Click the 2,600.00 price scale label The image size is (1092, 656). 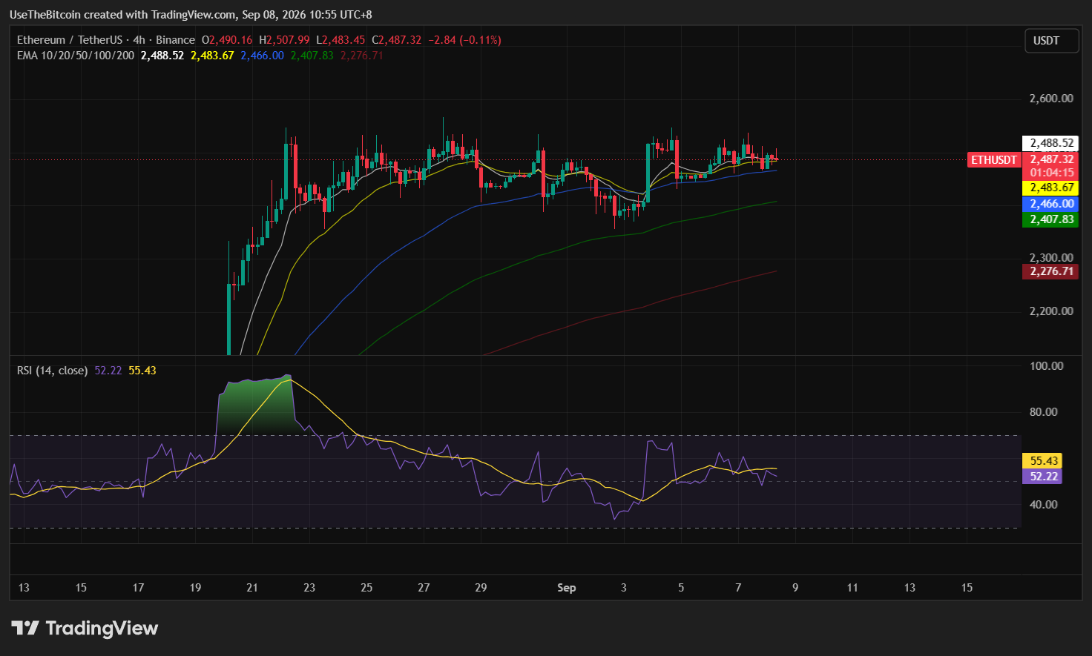(1051, 99)
